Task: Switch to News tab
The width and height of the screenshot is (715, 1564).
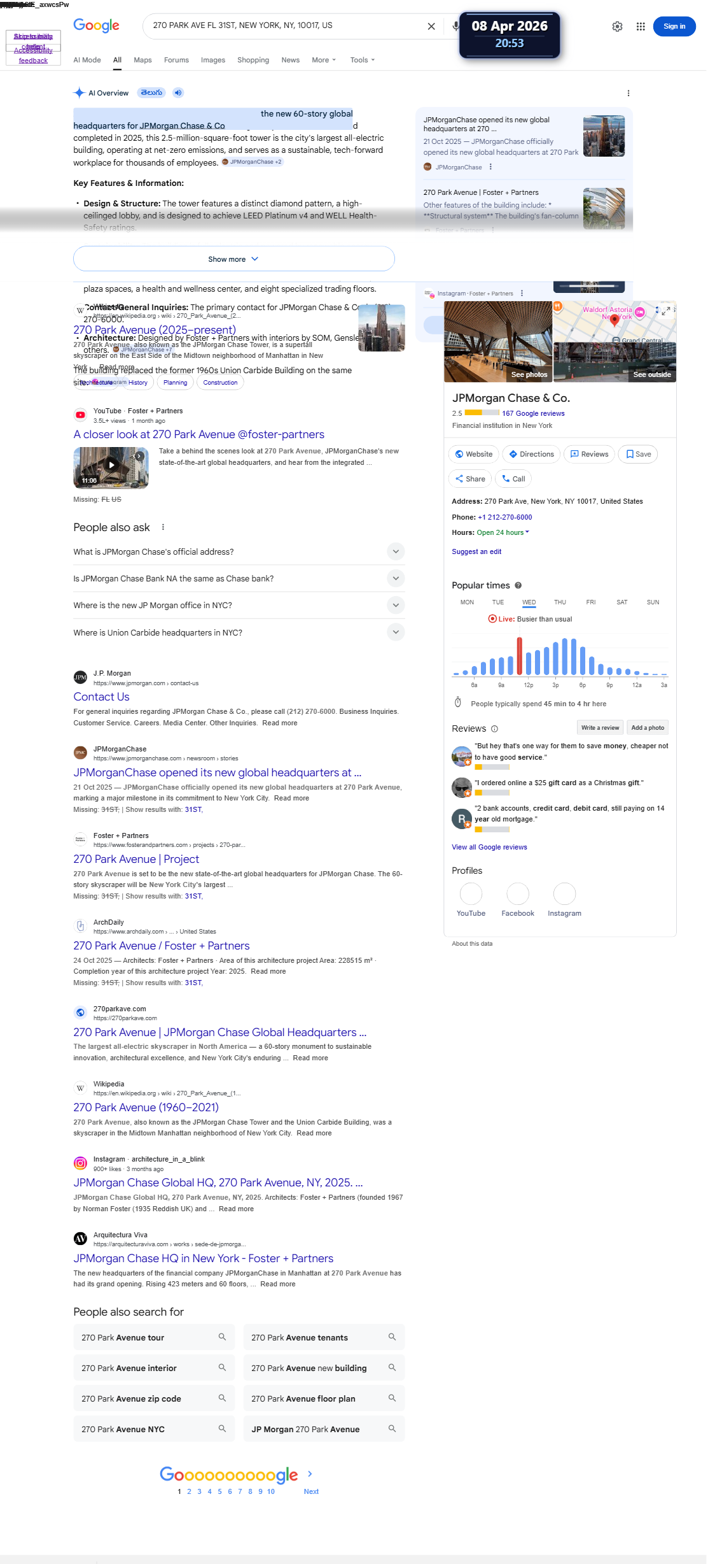Action: (x=290, y=60)
